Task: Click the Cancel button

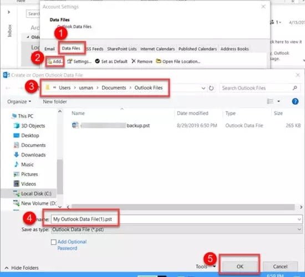Action: click(x=280, y=266)
